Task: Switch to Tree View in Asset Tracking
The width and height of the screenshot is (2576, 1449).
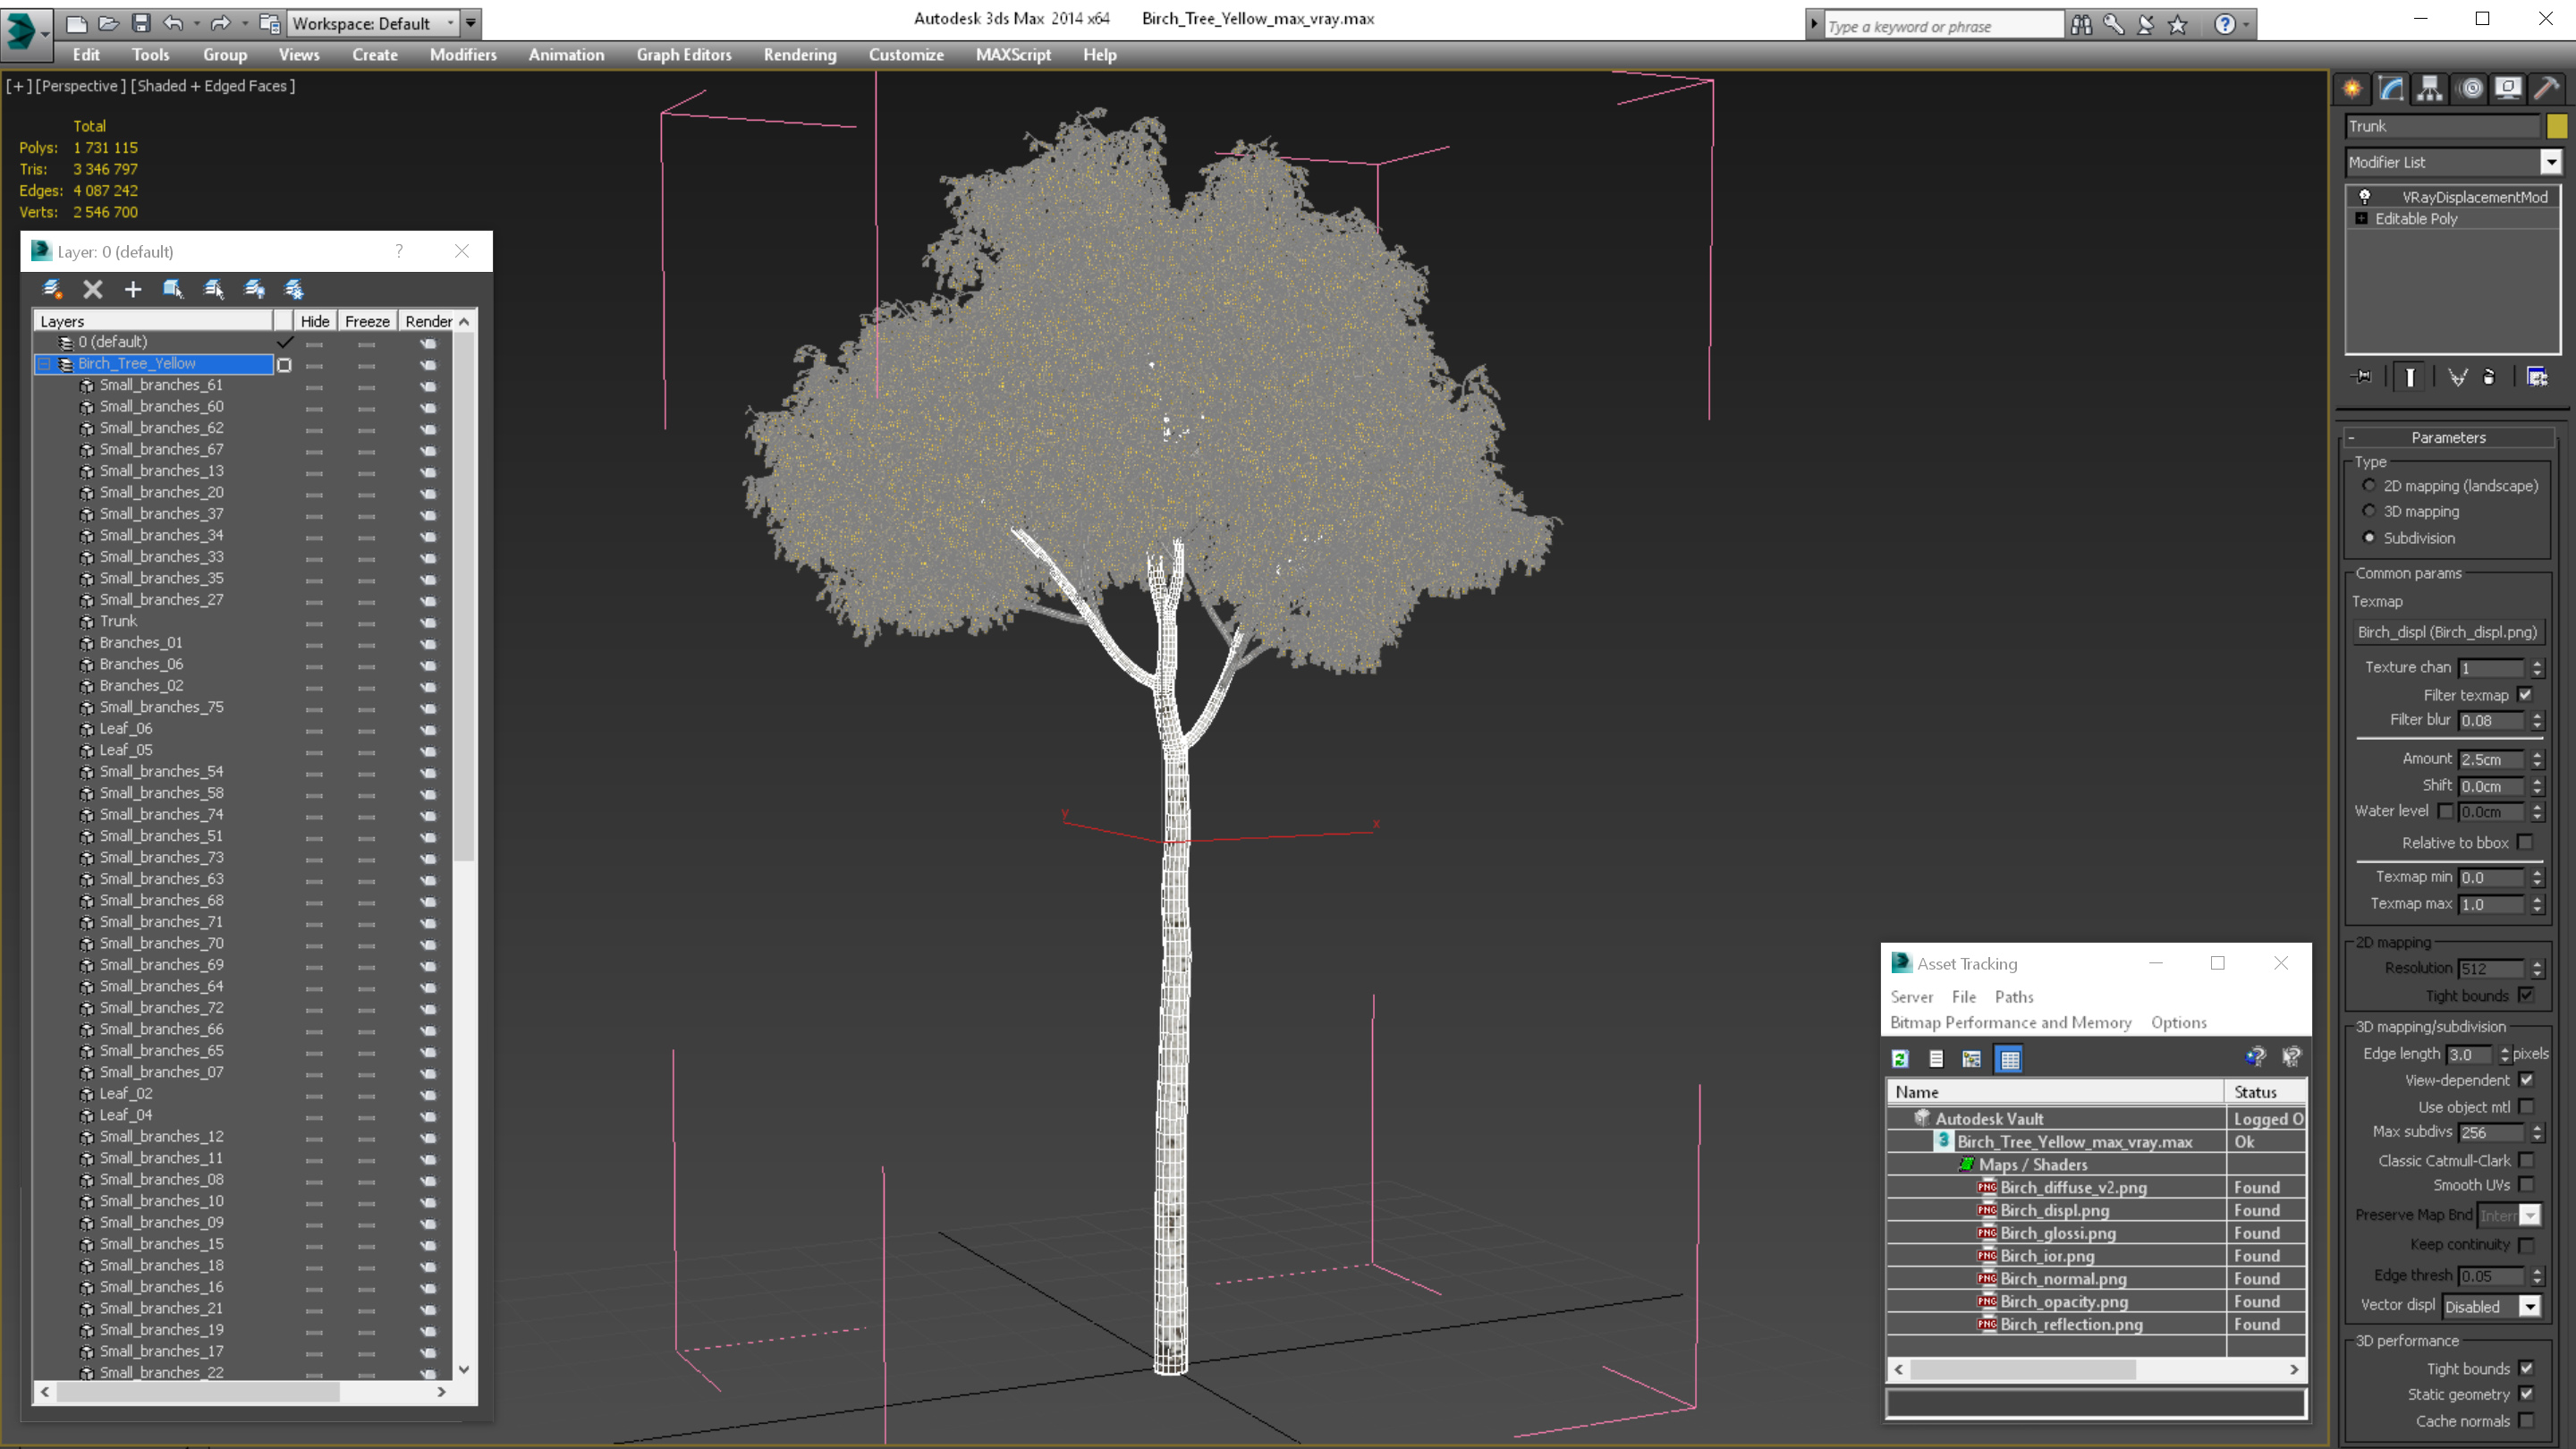Action: (x=1972, y=1059)
